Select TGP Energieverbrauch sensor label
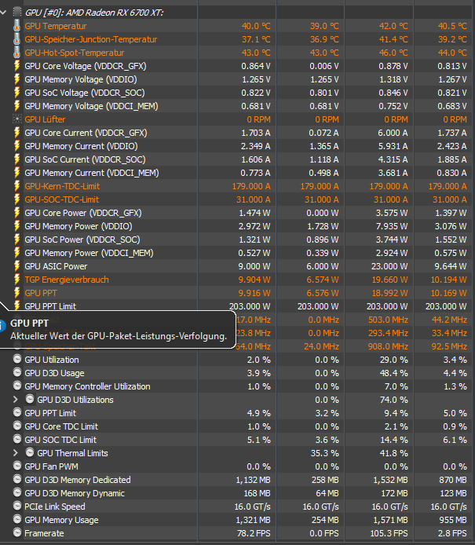 (67, 280)
